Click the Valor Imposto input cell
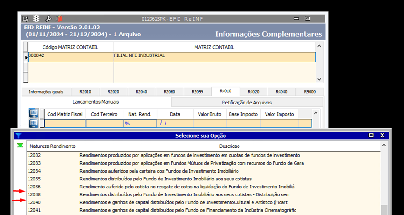 (x=280, y=123)
